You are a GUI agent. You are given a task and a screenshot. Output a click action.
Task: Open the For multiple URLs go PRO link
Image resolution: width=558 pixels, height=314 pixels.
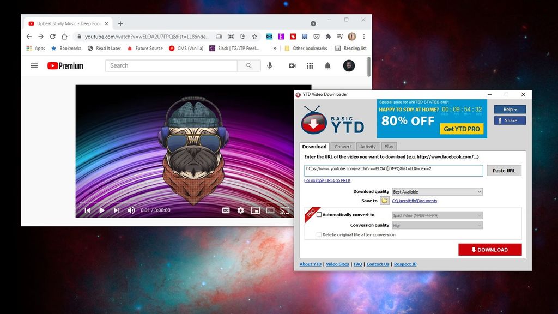pos(327,180)
